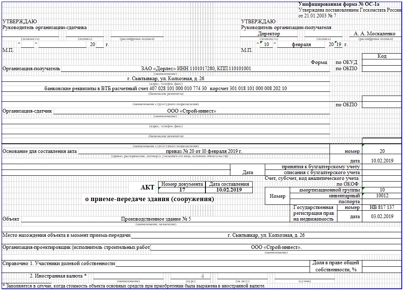Click the basis text "приказ № 20 от 10 февраля 2019 г."
Viewport: 403px width, 290px height.
(x=204, y=151)
